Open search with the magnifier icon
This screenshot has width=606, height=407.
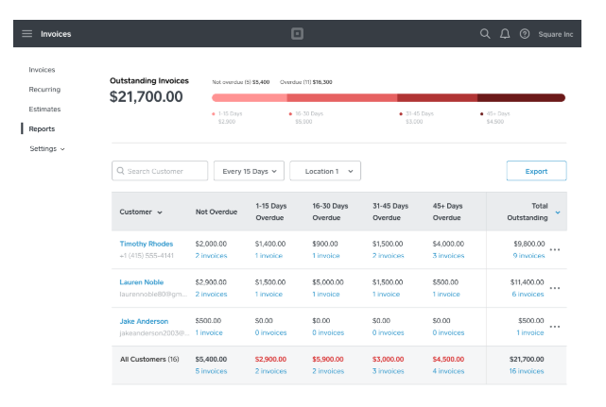[x=485, y=34]
